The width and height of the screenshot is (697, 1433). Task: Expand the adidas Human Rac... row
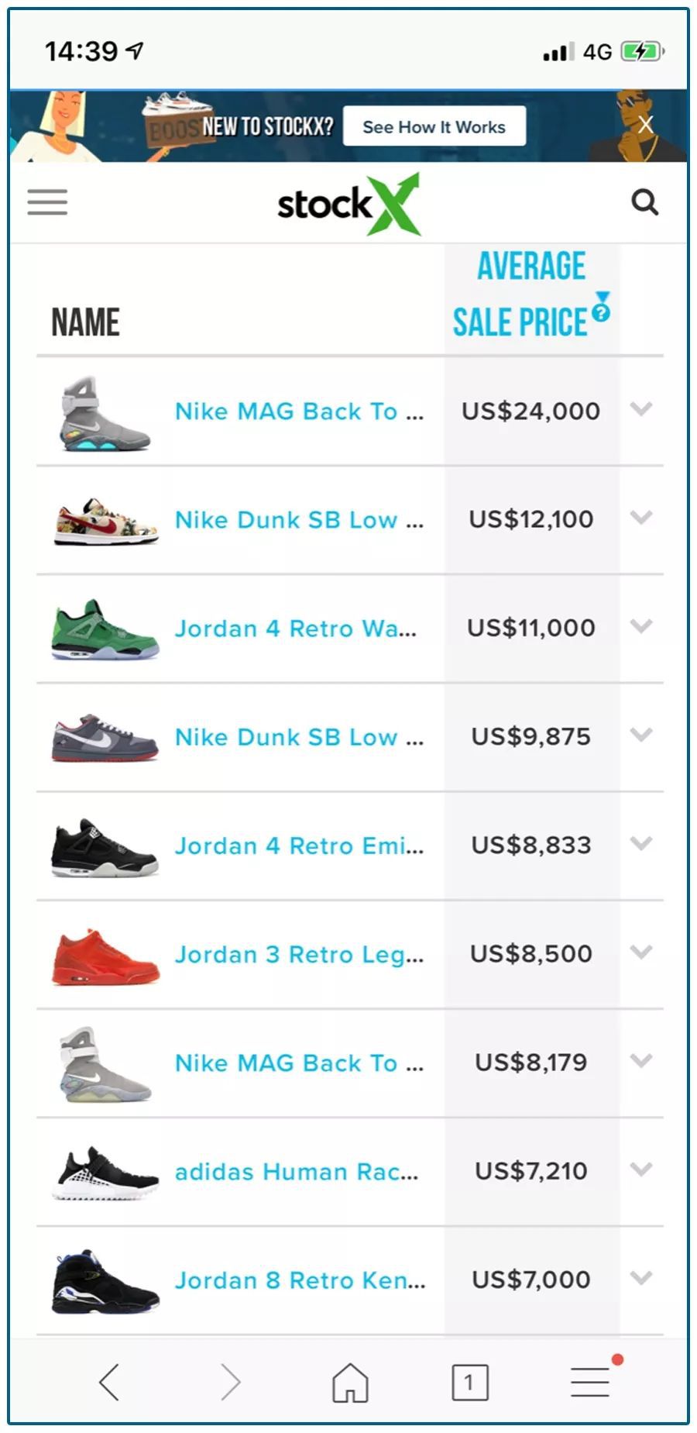pyautogui.click(x=641, y=1169)
